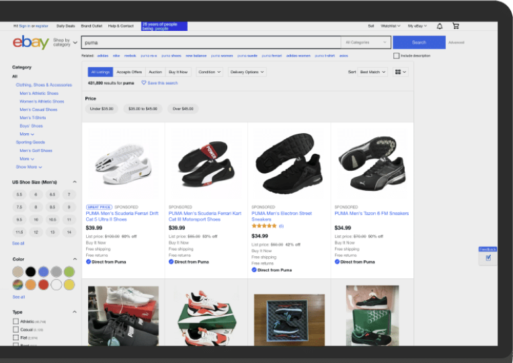Viewport: 513px width, 363px height.
Task: Select shoe size 8
Action: pyautogui.click(x=36, y=207)
